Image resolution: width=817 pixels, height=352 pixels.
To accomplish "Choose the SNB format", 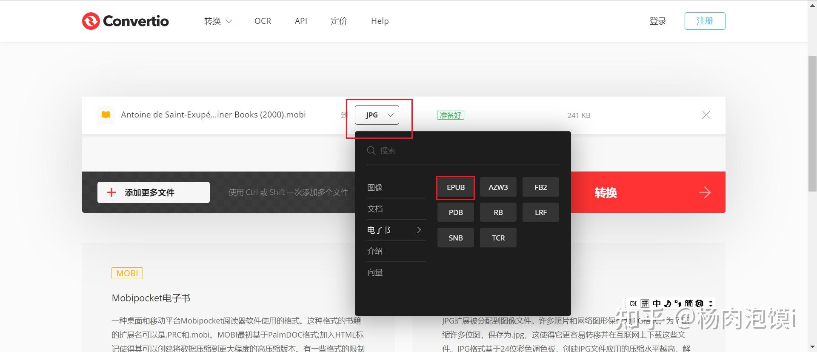I will pyautogui.click(x=455, y=238).
